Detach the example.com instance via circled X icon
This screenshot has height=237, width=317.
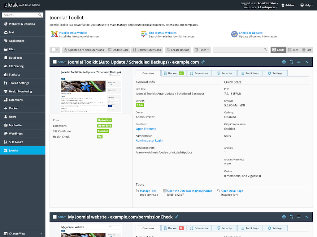(284, 62)
